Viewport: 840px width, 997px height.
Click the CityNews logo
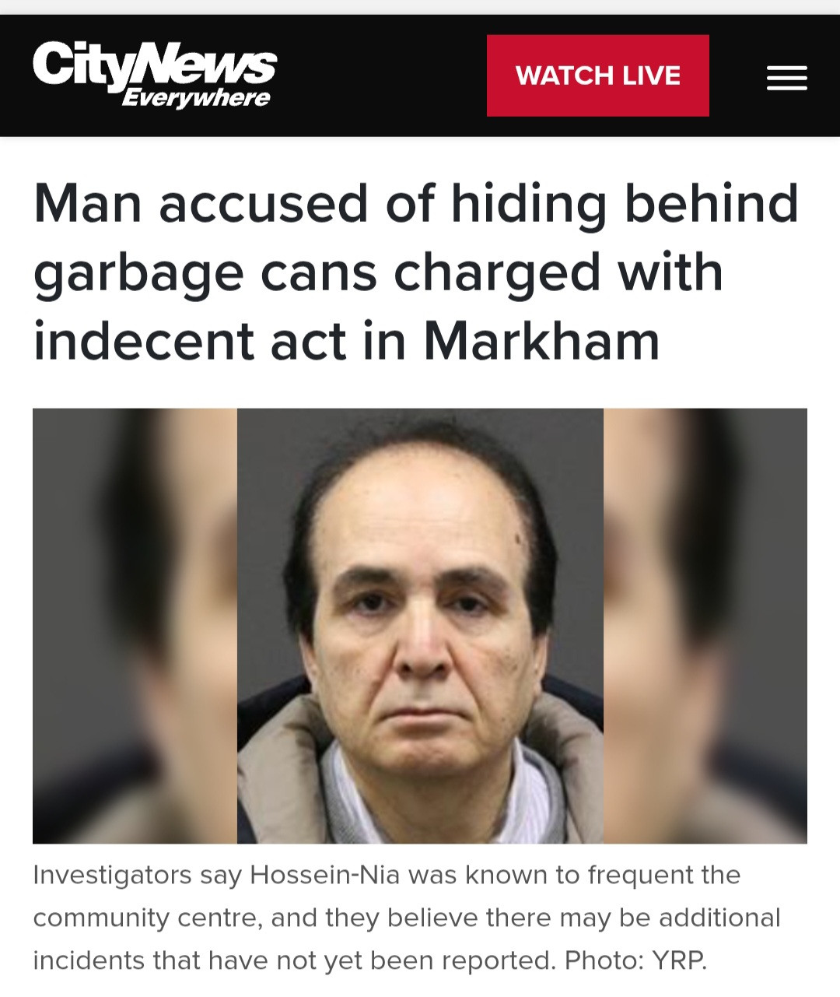click(155, 74)
